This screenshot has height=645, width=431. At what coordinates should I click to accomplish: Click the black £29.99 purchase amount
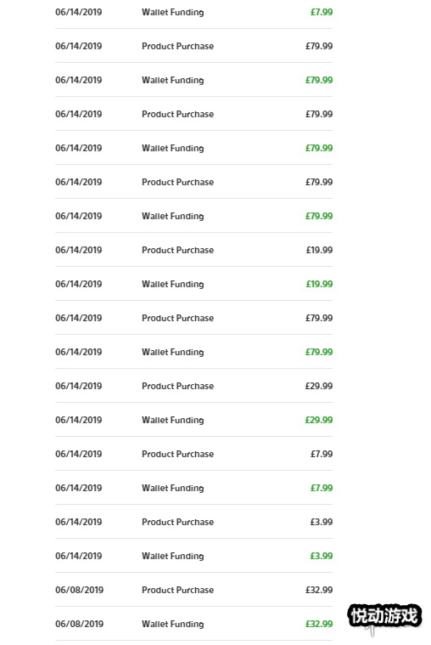(x=319, y=386)
